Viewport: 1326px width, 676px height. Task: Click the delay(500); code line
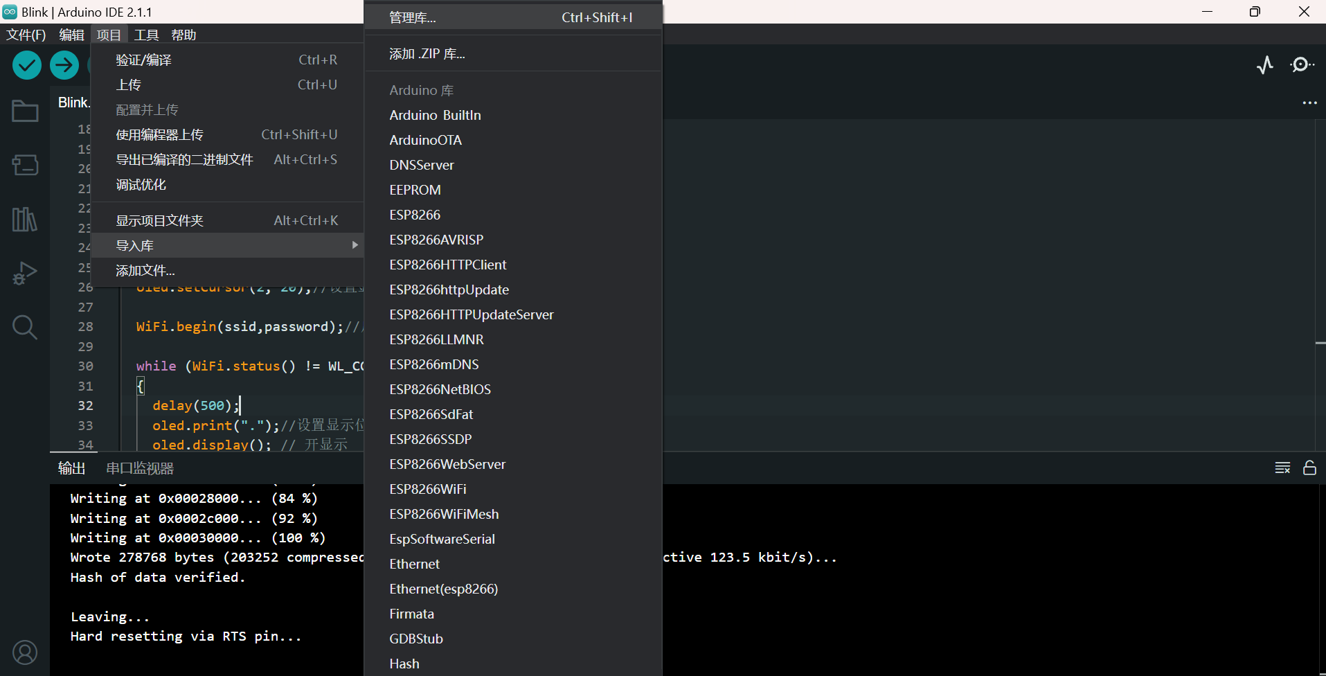click(196, 406)
